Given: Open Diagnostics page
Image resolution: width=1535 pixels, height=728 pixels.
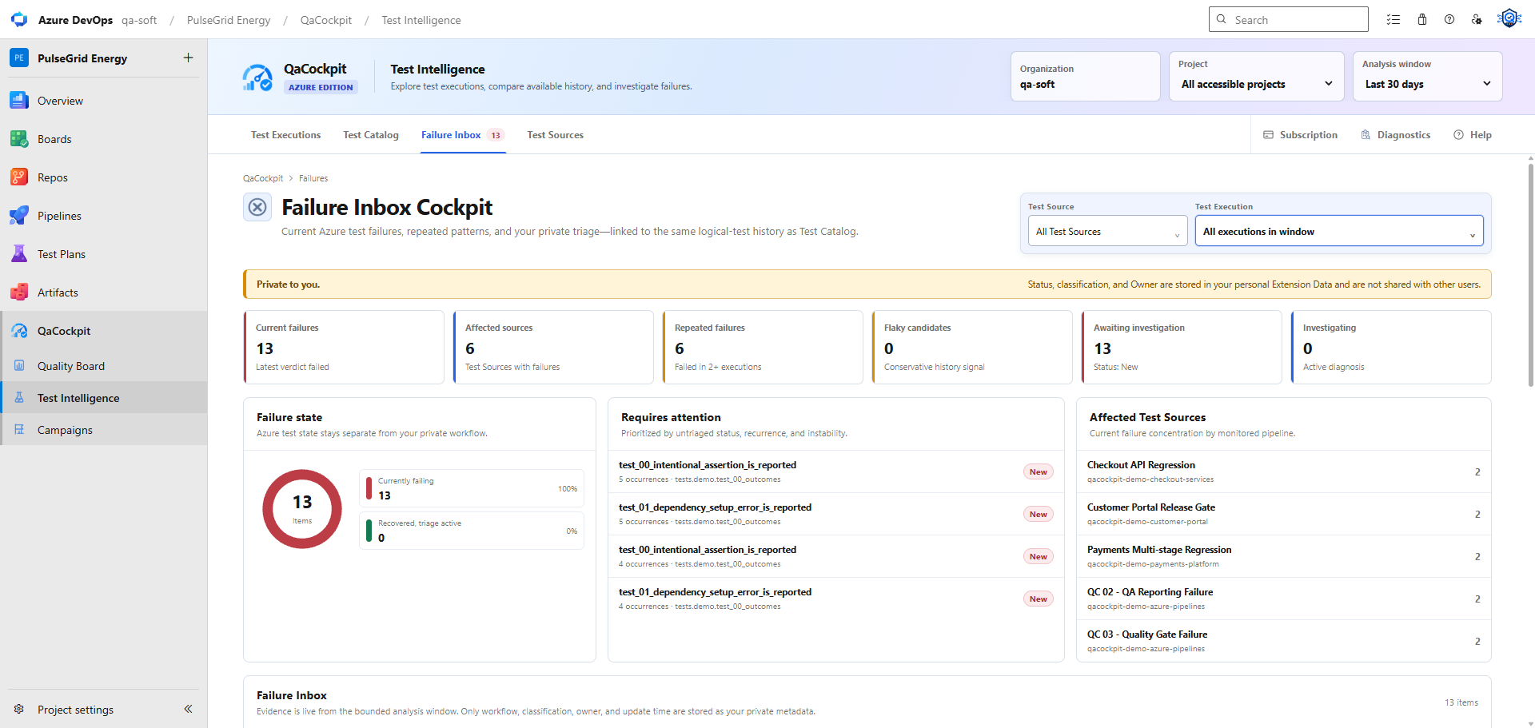Looking at the screenshot, I should pyautogui.click(x=1395, y=135).
